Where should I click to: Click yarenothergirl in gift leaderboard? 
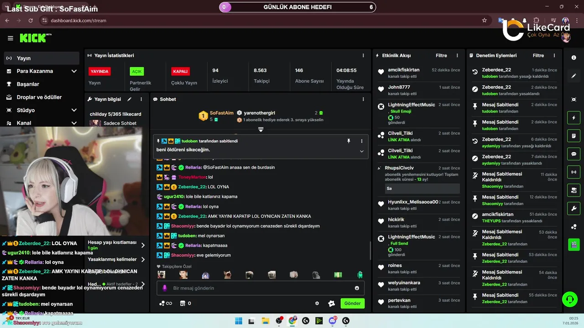pos(259,113)
